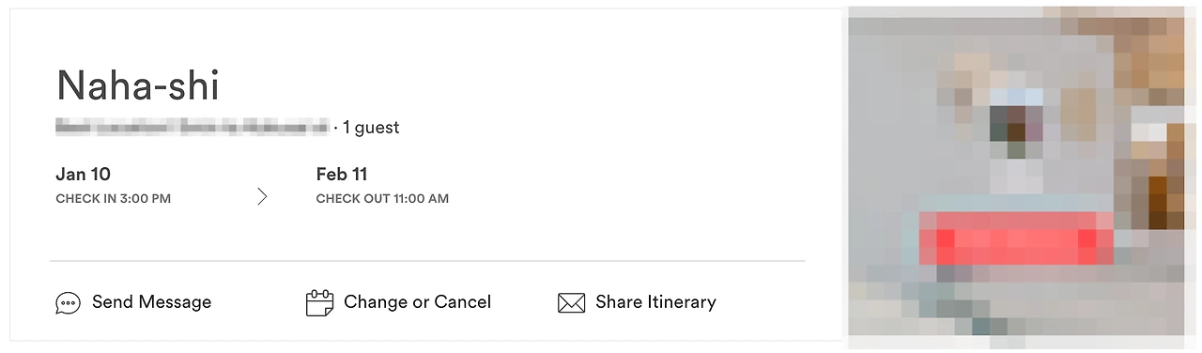Click the 1 guest text
1202x353 pixels.
click(371, 128)
